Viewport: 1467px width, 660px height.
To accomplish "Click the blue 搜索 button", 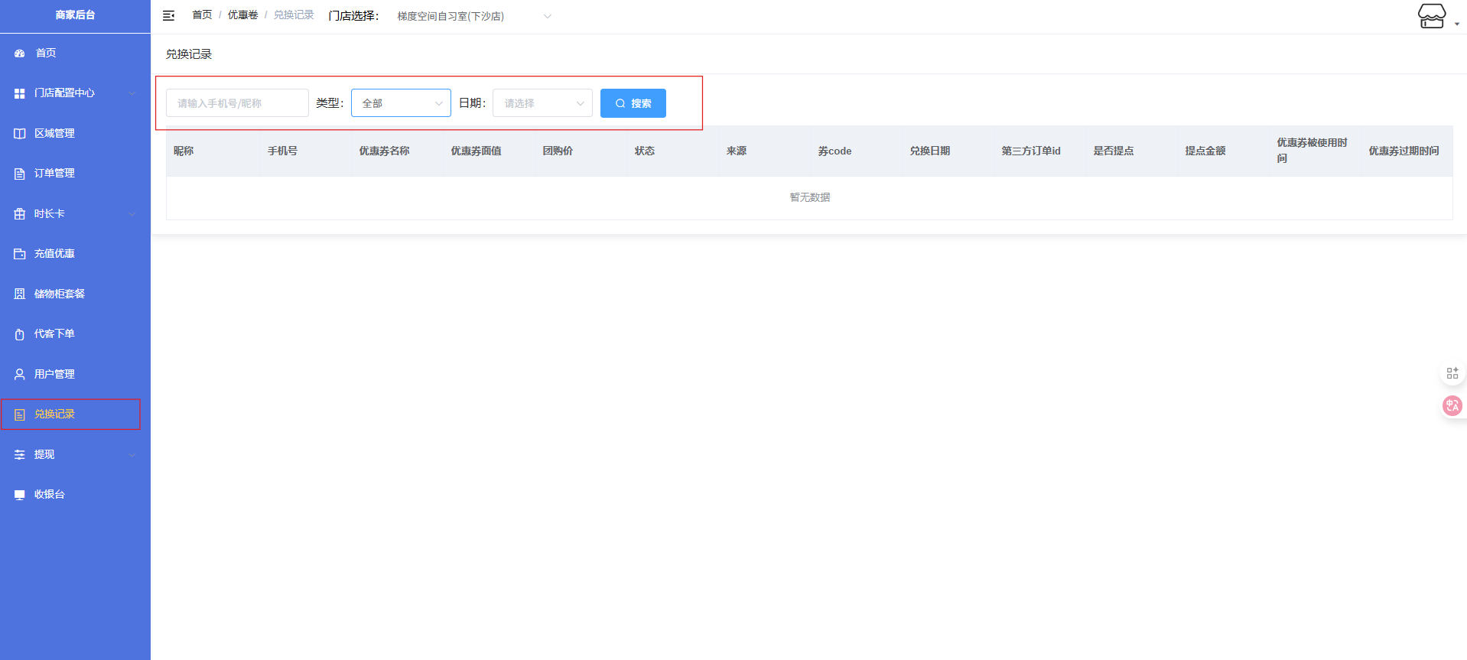I will [633, 103].
